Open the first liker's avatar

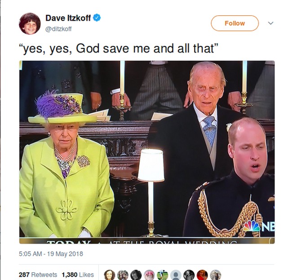(x=110, y=275)
